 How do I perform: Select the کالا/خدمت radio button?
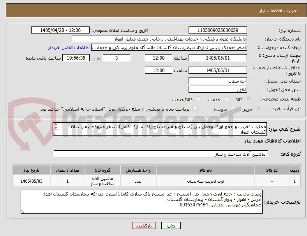[x=198, y=99]
